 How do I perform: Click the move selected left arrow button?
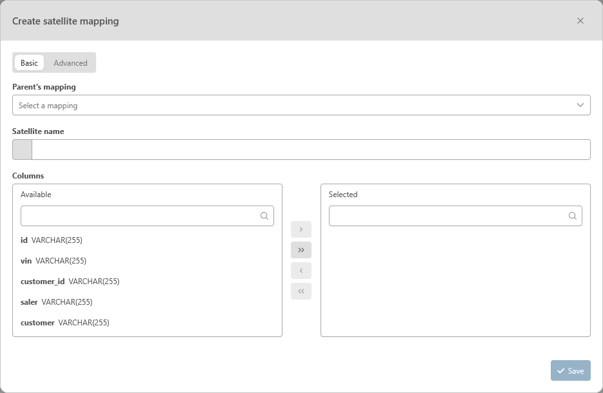point(301,271)
